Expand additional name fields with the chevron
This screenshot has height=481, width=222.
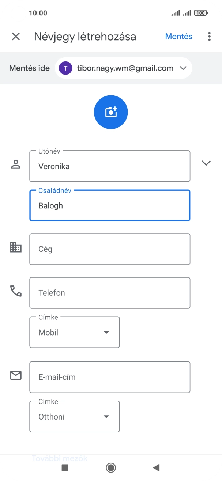[x=206, y=163]
